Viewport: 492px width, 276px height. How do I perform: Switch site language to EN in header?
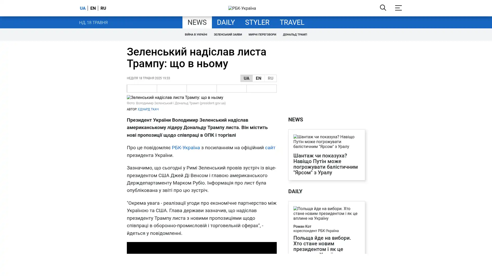pos(93,8)
